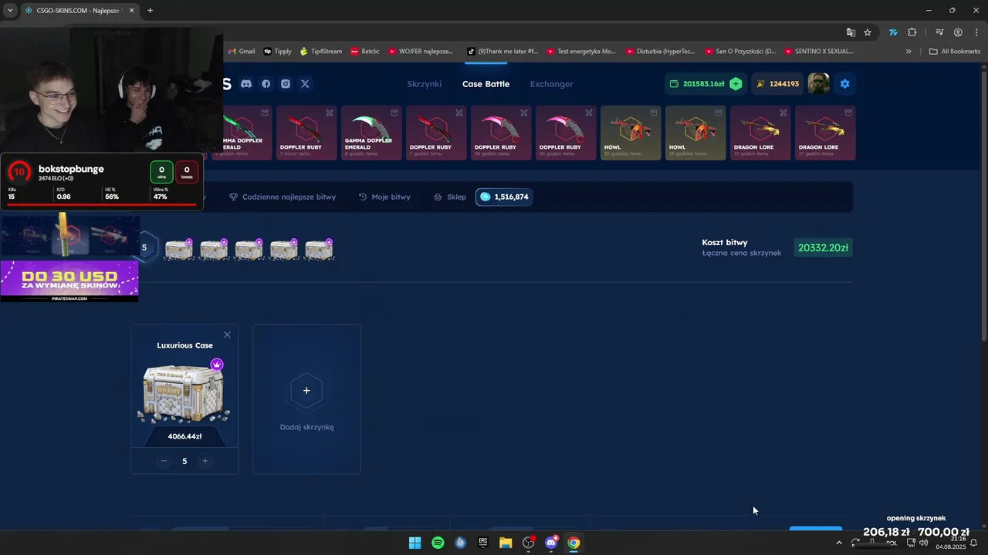This screenshot has width=988, height=555.
Task: Click the Koszt bitwy total 20332.20zł
Action: tap(823, 248)
